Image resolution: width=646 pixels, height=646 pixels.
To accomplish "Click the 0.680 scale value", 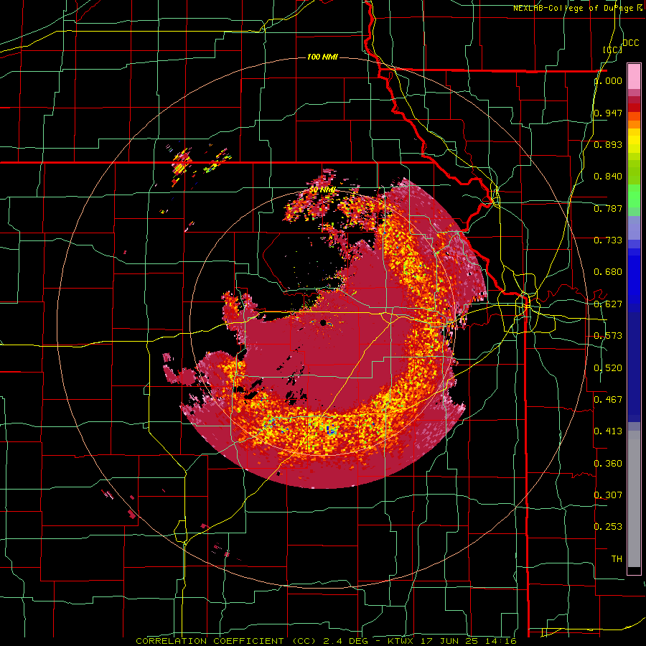I will (608, 272).
